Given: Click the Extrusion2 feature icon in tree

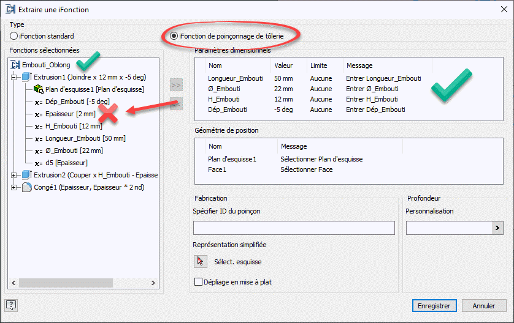Looking at the screenshot, I should pos(26,174).
